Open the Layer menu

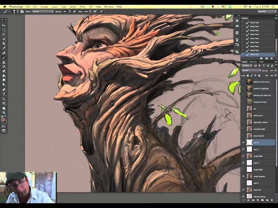(x=54, y=7)
